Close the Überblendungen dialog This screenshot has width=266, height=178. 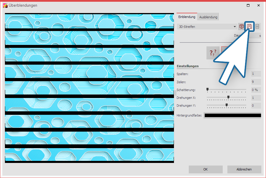tap(258, 5)
